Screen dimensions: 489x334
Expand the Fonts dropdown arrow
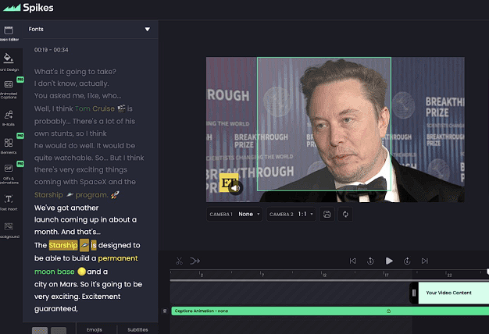(147, 30)
